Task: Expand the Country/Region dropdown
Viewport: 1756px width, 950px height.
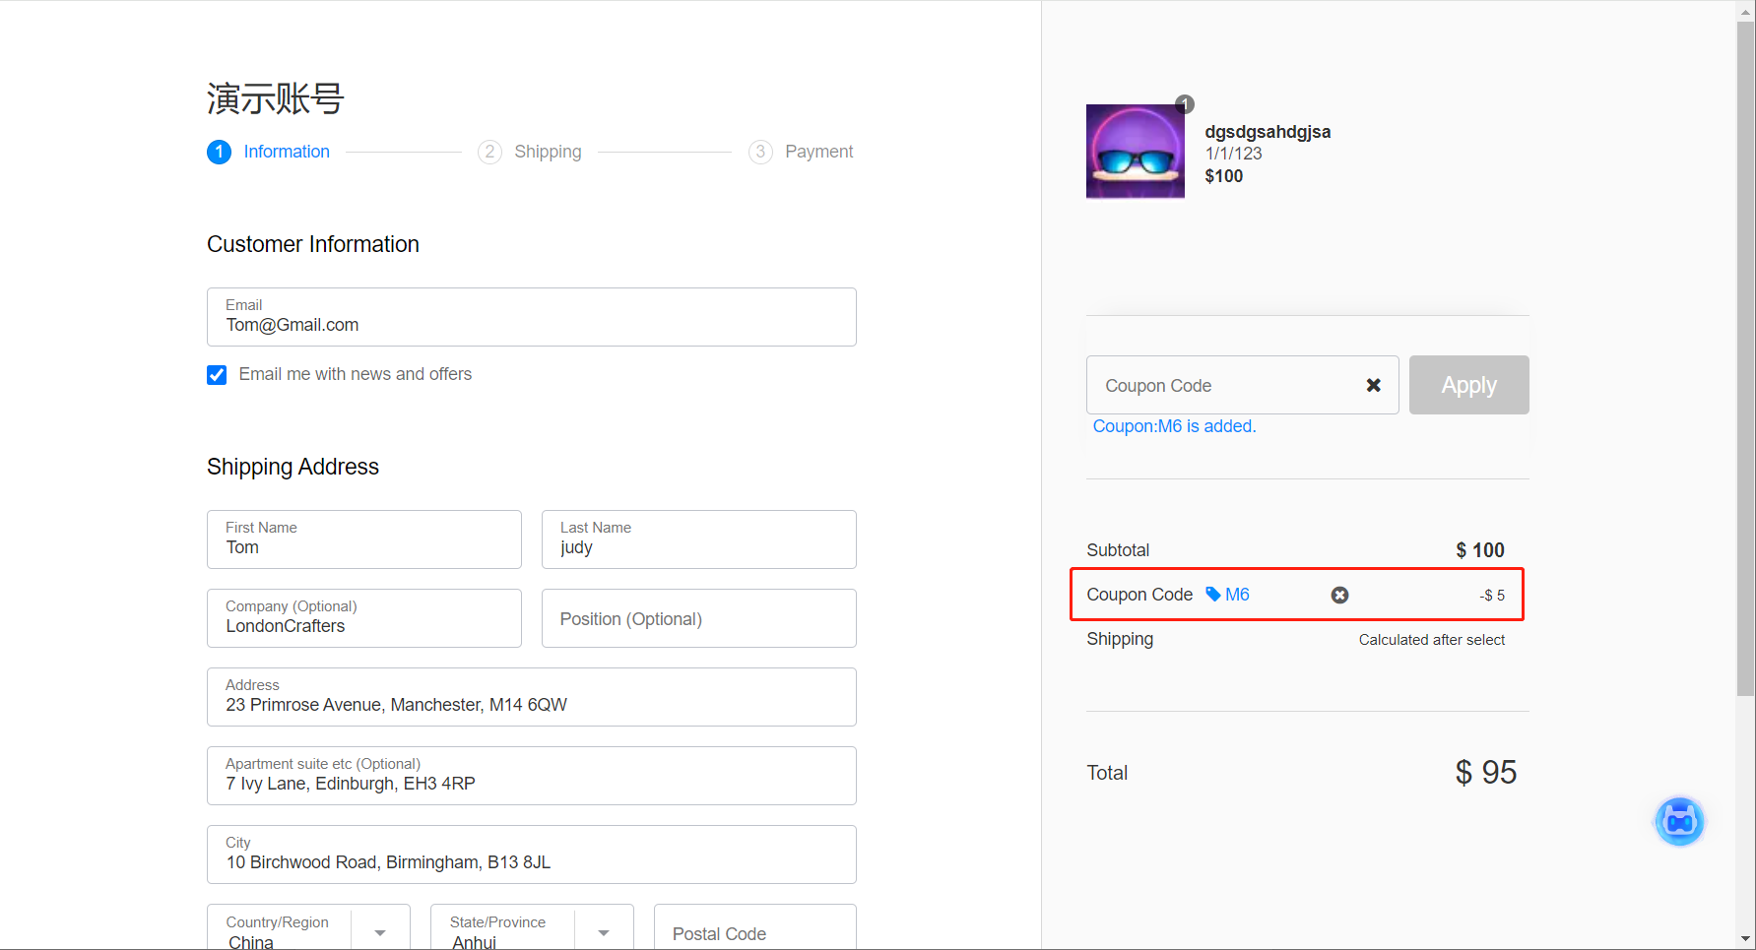Action: 380,932
